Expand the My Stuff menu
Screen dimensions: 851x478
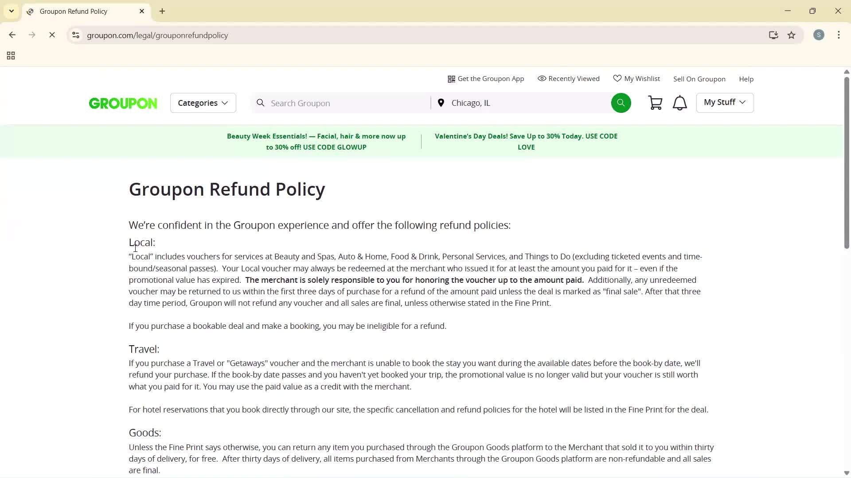[x=724, y=102]
